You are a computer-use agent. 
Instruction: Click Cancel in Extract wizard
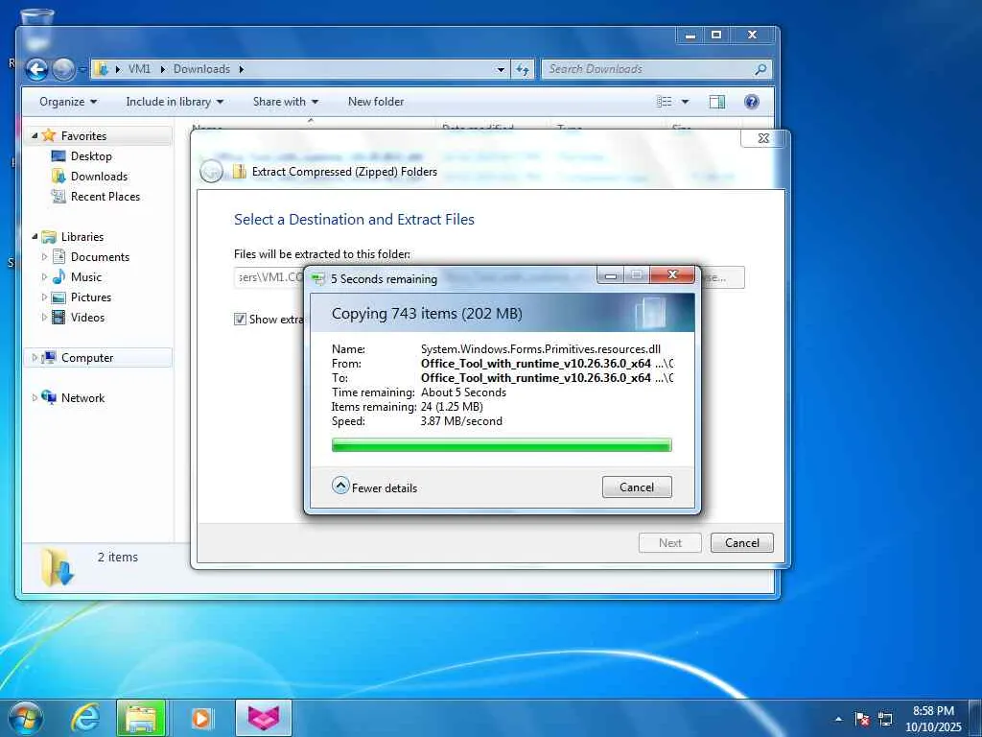coord(742,543)
